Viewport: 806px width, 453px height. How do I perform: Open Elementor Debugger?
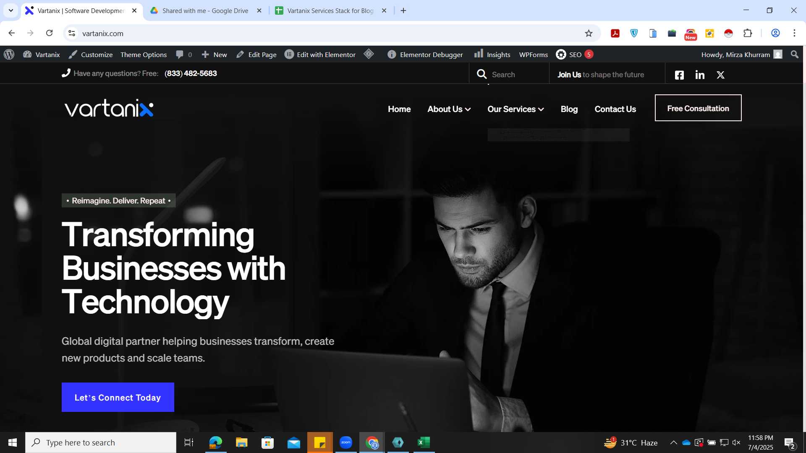[425, 55]
